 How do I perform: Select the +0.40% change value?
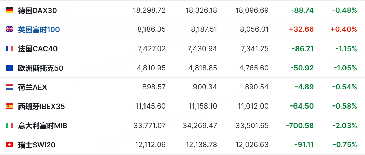[343, 29]
